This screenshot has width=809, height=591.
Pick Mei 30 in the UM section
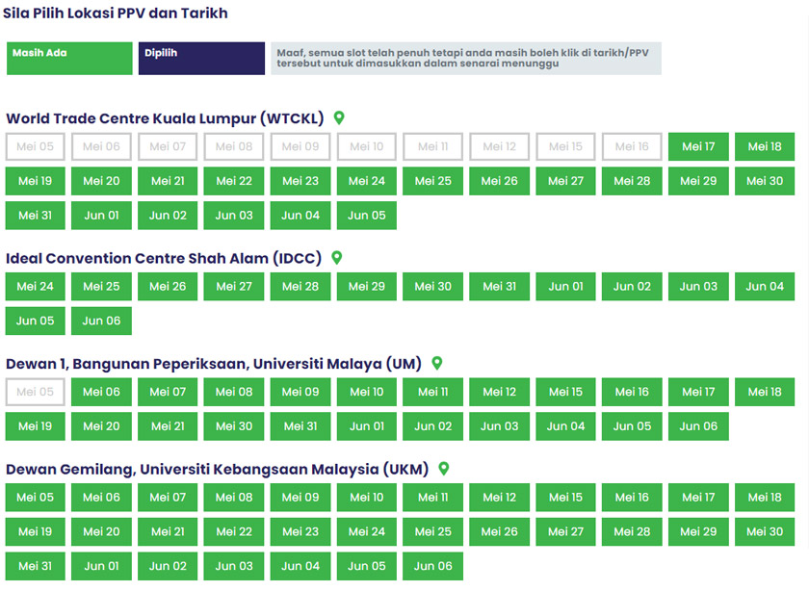point(234,426)
